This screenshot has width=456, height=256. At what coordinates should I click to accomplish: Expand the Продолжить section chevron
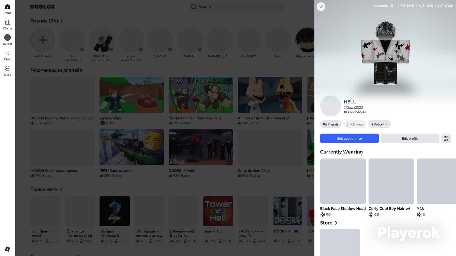point(61,189)
